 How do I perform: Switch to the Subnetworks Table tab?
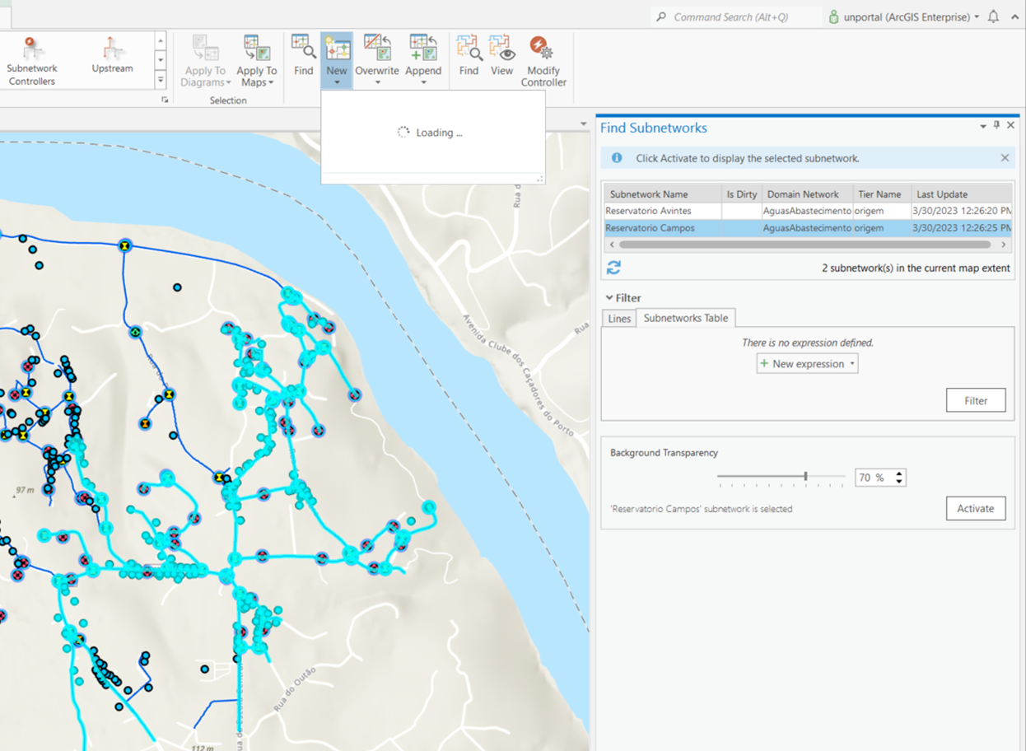point(686,318)
